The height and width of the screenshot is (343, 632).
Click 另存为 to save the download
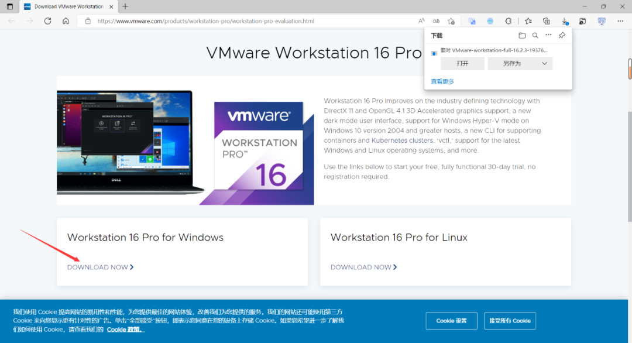tap(512, 63)
